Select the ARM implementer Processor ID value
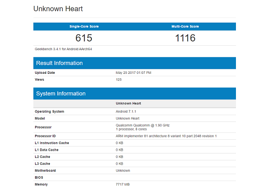This screenshot has height=192, width=270. point(166,136)
